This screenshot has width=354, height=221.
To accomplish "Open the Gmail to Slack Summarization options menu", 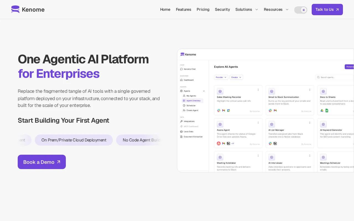I will click(310, 90).
